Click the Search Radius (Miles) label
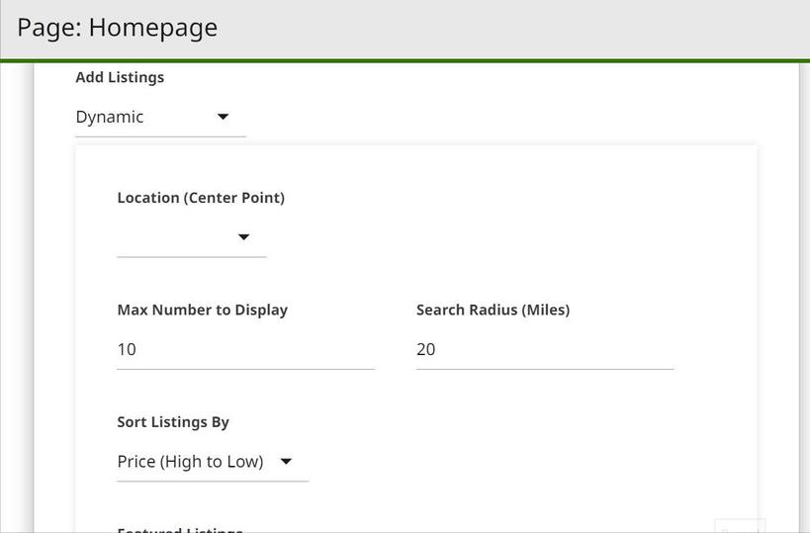Viewport: 810px width, 533px height. pos(493,310)
